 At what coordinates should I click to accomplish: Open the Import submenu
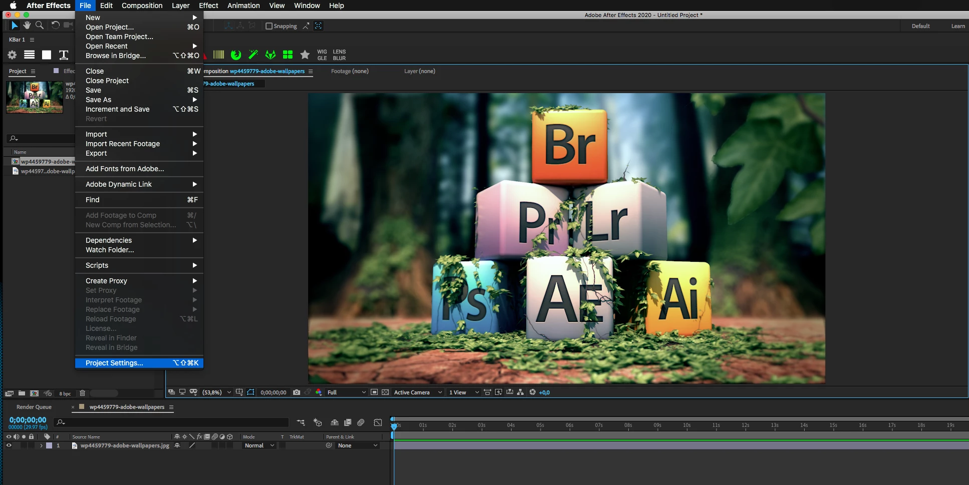tap(139, 134)
